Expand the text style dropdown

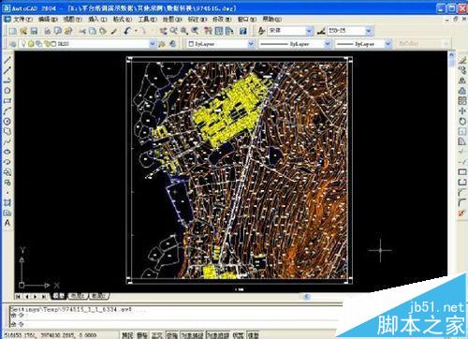click(x=309, y=31)
